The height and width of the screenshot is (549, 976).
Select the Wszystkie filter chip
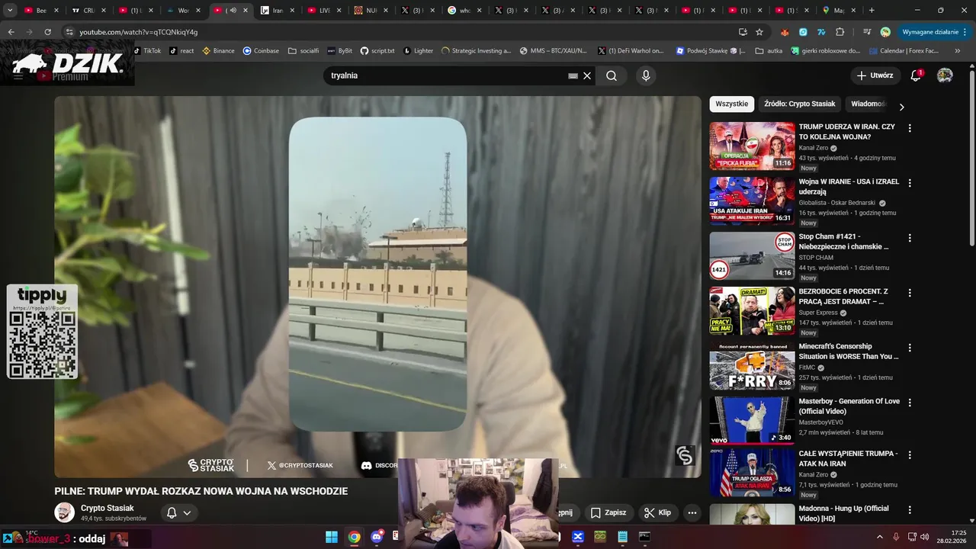click(x=731, y=104)
